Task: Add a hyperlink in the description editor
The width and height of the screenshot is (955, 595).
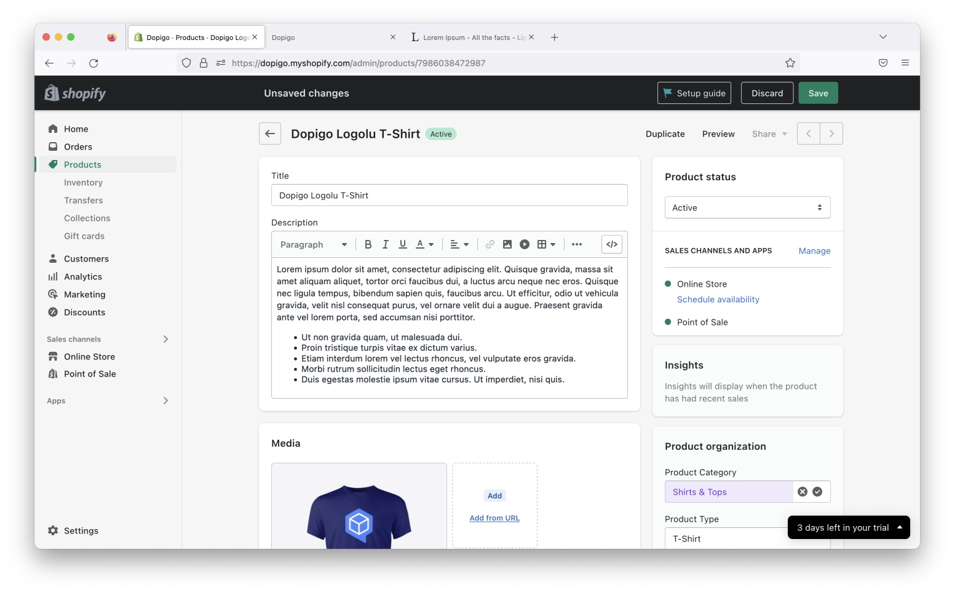Action: (x=489, y=244)
